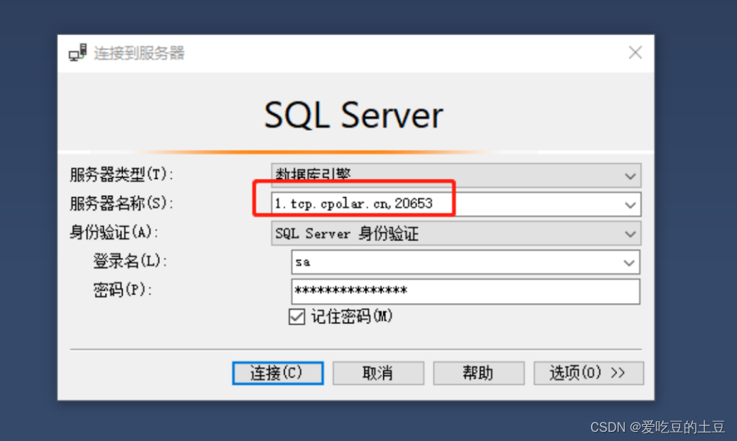This screenshot has width=737, height=441.
Task: Open the 身份验证 dropdown
Action: pyautogui.click(x=456, y=233)
